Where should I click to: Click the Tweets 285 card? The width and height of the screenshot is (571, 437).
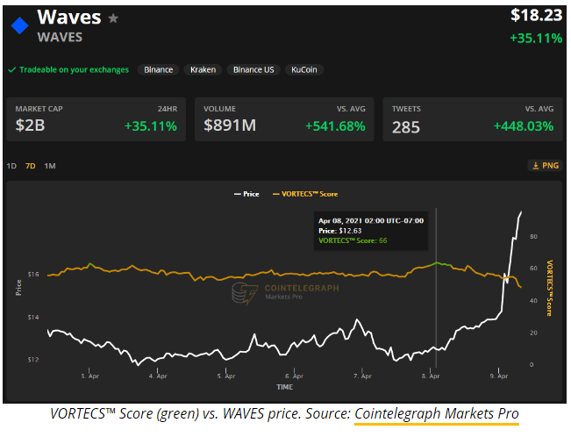tap(473, 119)
